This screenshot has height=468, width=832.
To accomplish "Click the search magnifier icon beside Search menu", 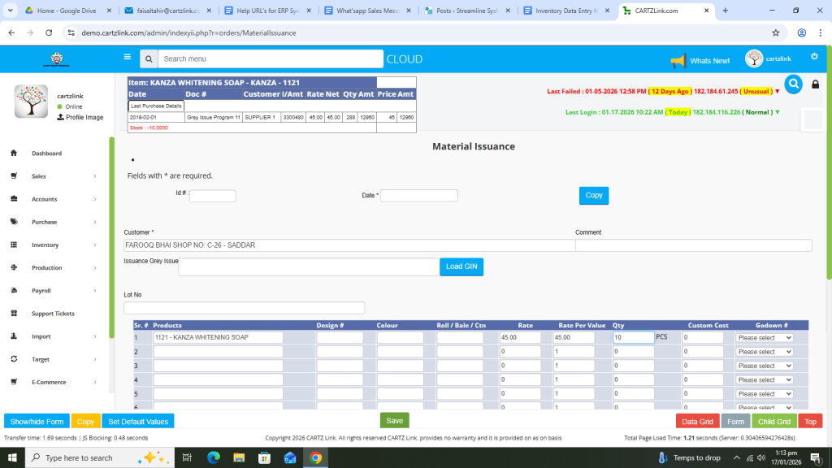I will pyautogui.click(x=148, y=59).
